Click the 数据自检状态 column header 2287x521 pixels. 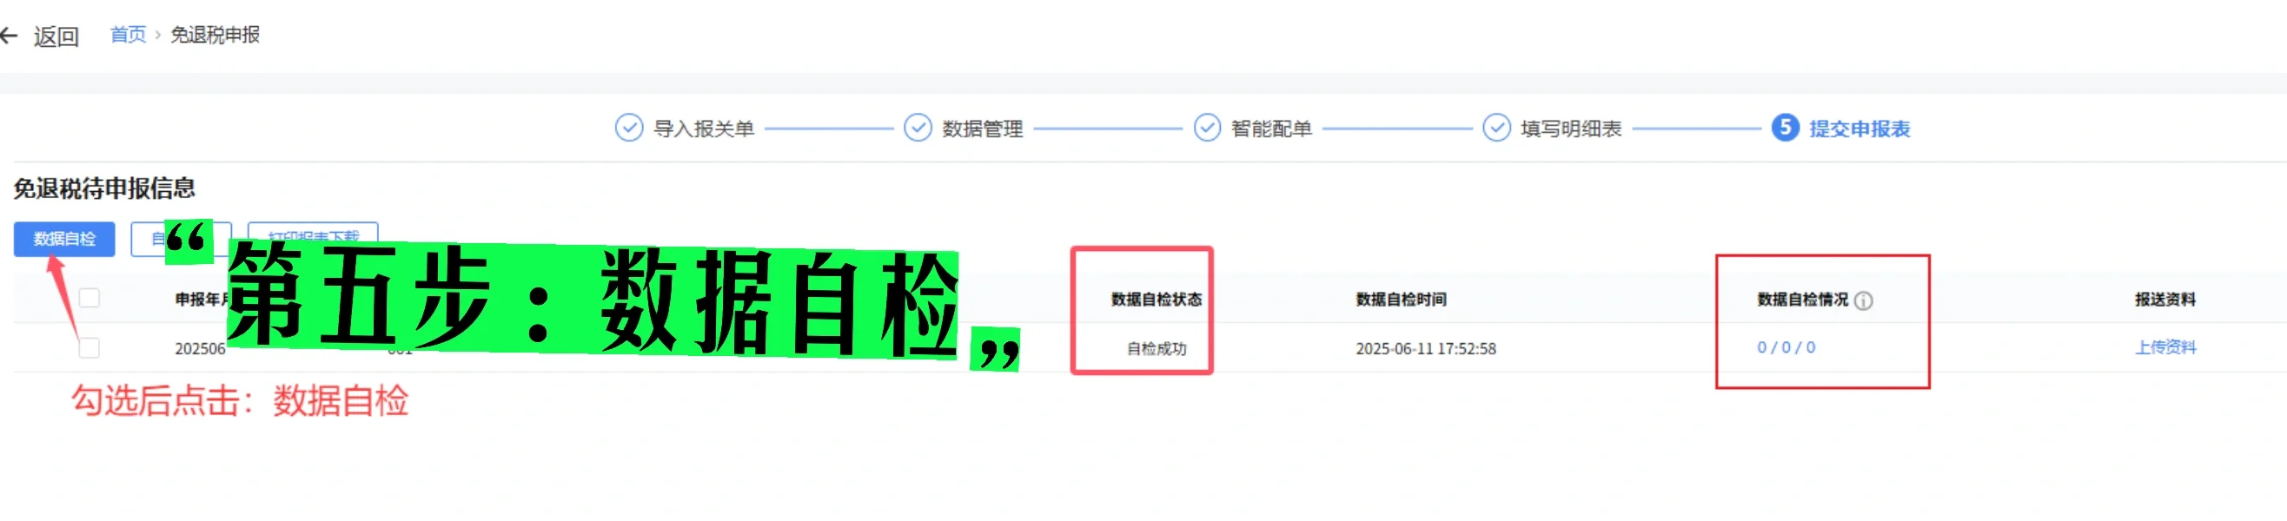click(x=1156, y=300)
